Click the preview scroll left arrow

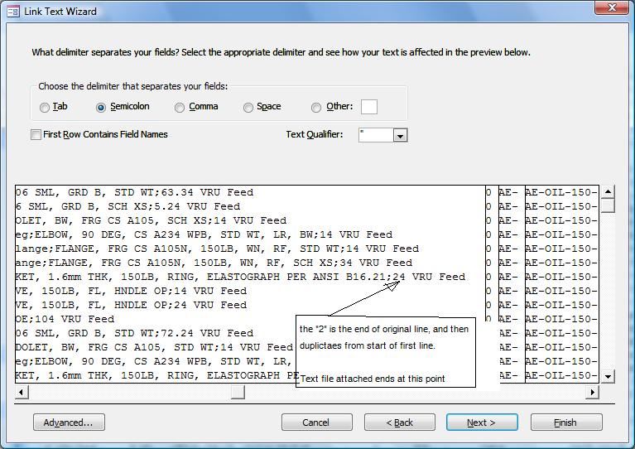click(22, 392)
